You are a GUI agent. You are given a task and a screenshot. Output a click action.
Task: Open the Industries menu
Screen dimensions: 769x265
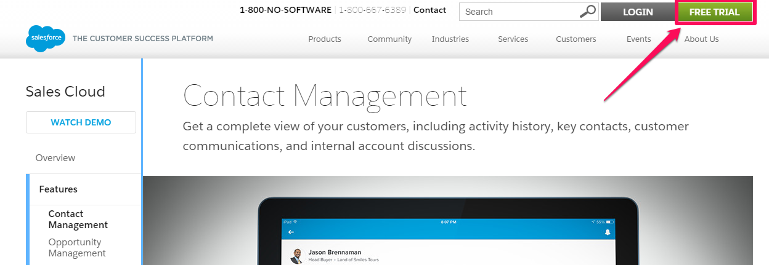coord(450,39)
